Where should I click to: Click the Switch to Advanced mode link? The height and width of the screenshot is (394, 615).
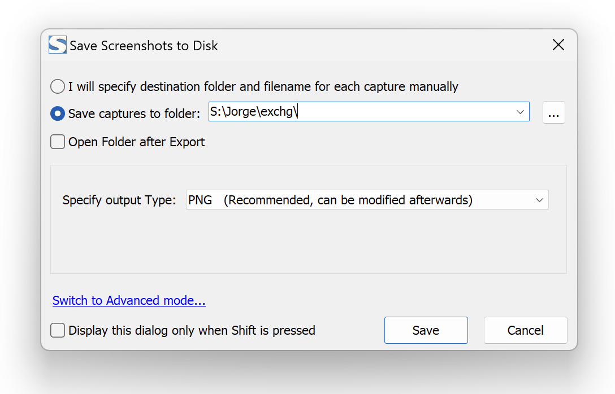[x=129, y=300]
